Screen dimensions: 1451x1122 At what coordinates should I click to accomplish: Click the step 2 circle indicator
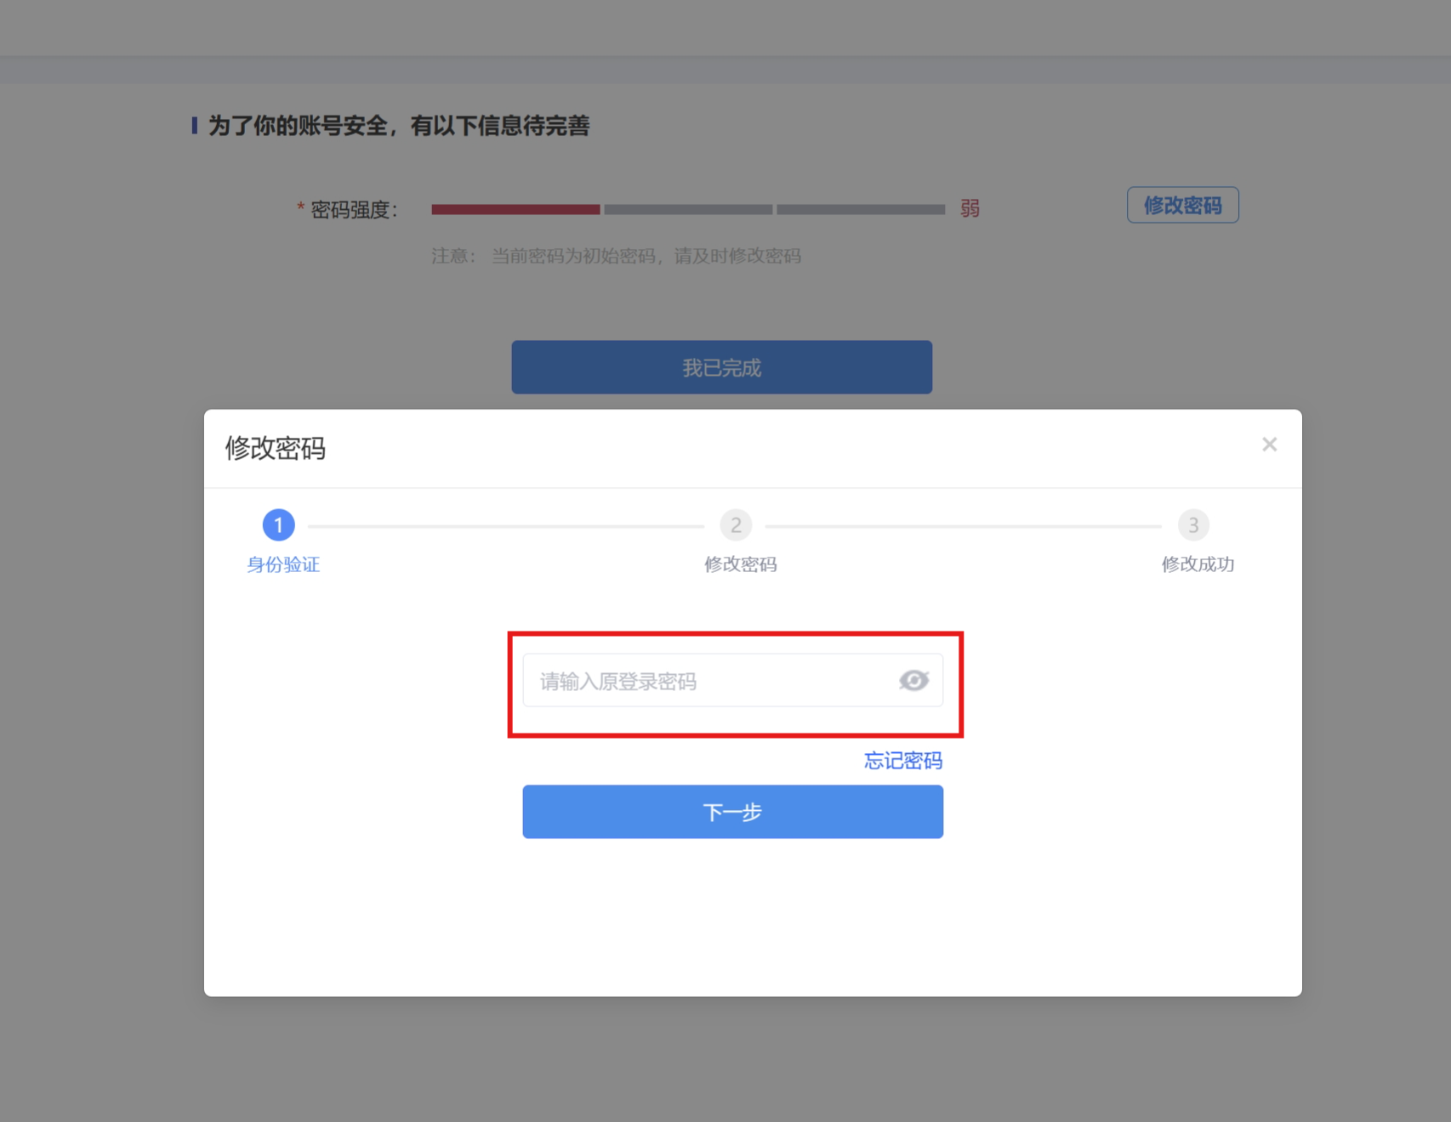coord(736,525)
